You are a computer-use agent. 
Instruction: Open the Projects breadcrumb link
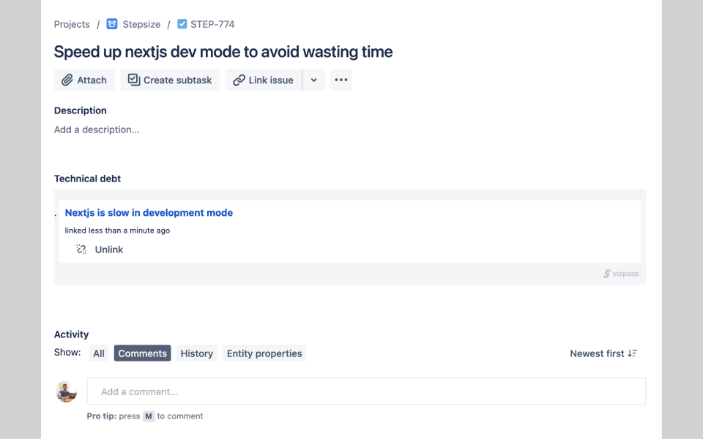tap(72, 24)
